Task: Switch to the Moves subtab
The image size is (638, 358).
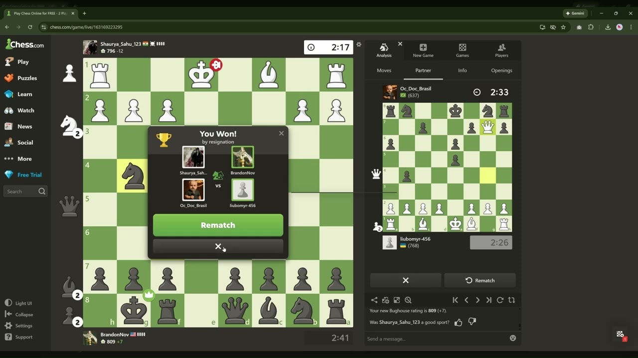Action: pyautogui.click(x=384, y=71)
